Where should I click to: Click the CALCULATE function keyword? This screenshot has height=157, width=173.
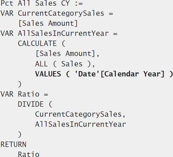click(37, 44)
